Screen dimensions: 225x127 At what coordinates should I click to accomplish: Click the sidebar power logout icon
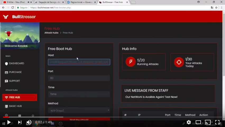(33, 115)
